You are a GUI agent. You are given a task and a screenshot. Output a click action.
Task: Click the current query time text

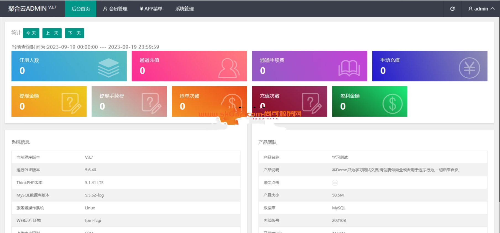[85, 47]
